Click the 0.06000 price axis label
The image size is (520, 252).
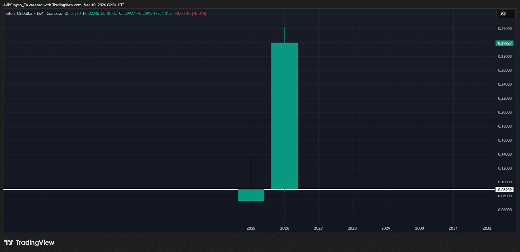point(505,210)
